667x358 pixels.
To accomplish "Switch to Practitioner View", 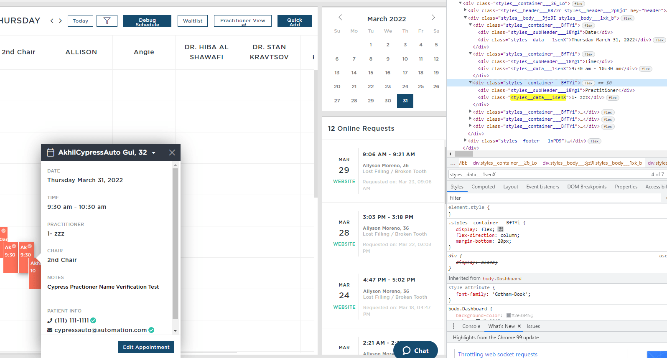I will pos(243,21).
